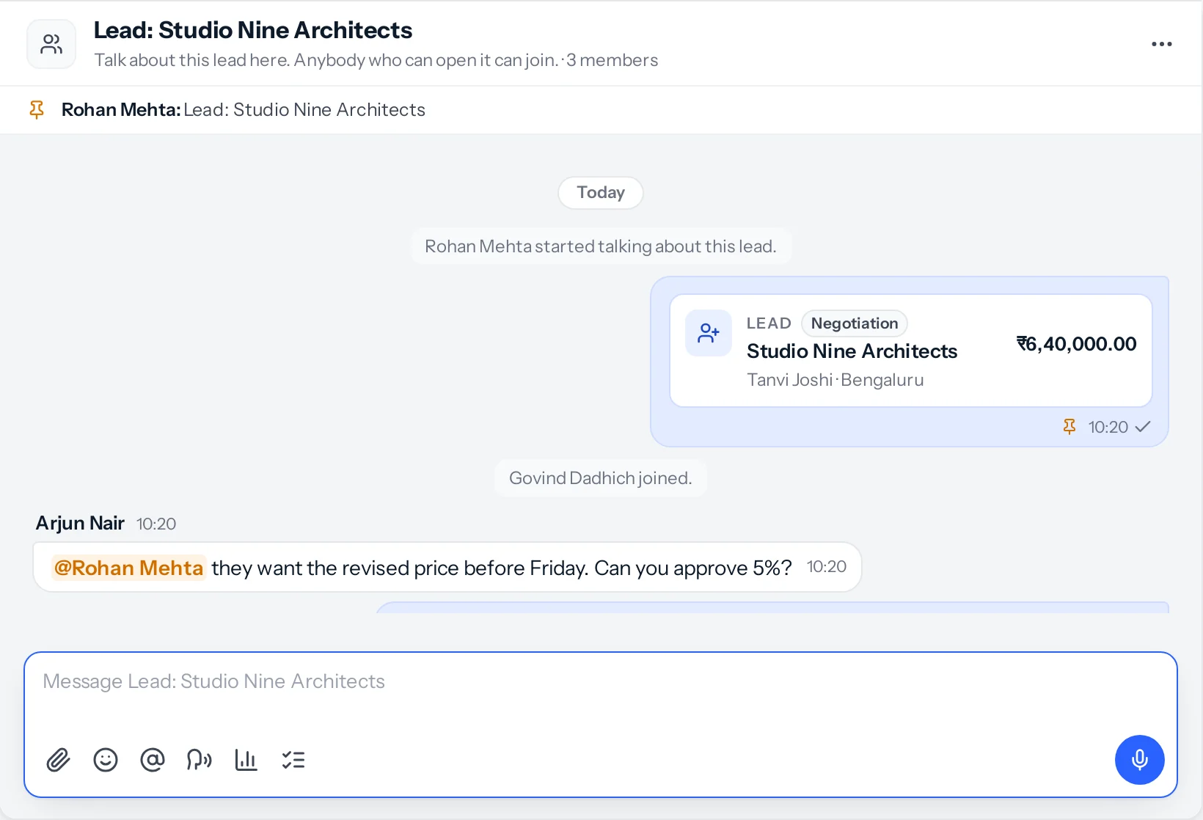
Task: Attach a file with the paperclip icon
Action: click(x=58, y=760)
